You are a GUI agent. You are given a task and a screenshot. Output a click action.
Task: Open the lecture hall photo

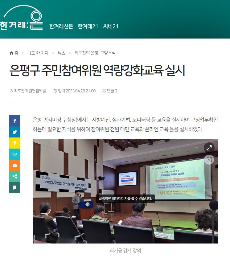pyautogui.click(x=125, y=191)
